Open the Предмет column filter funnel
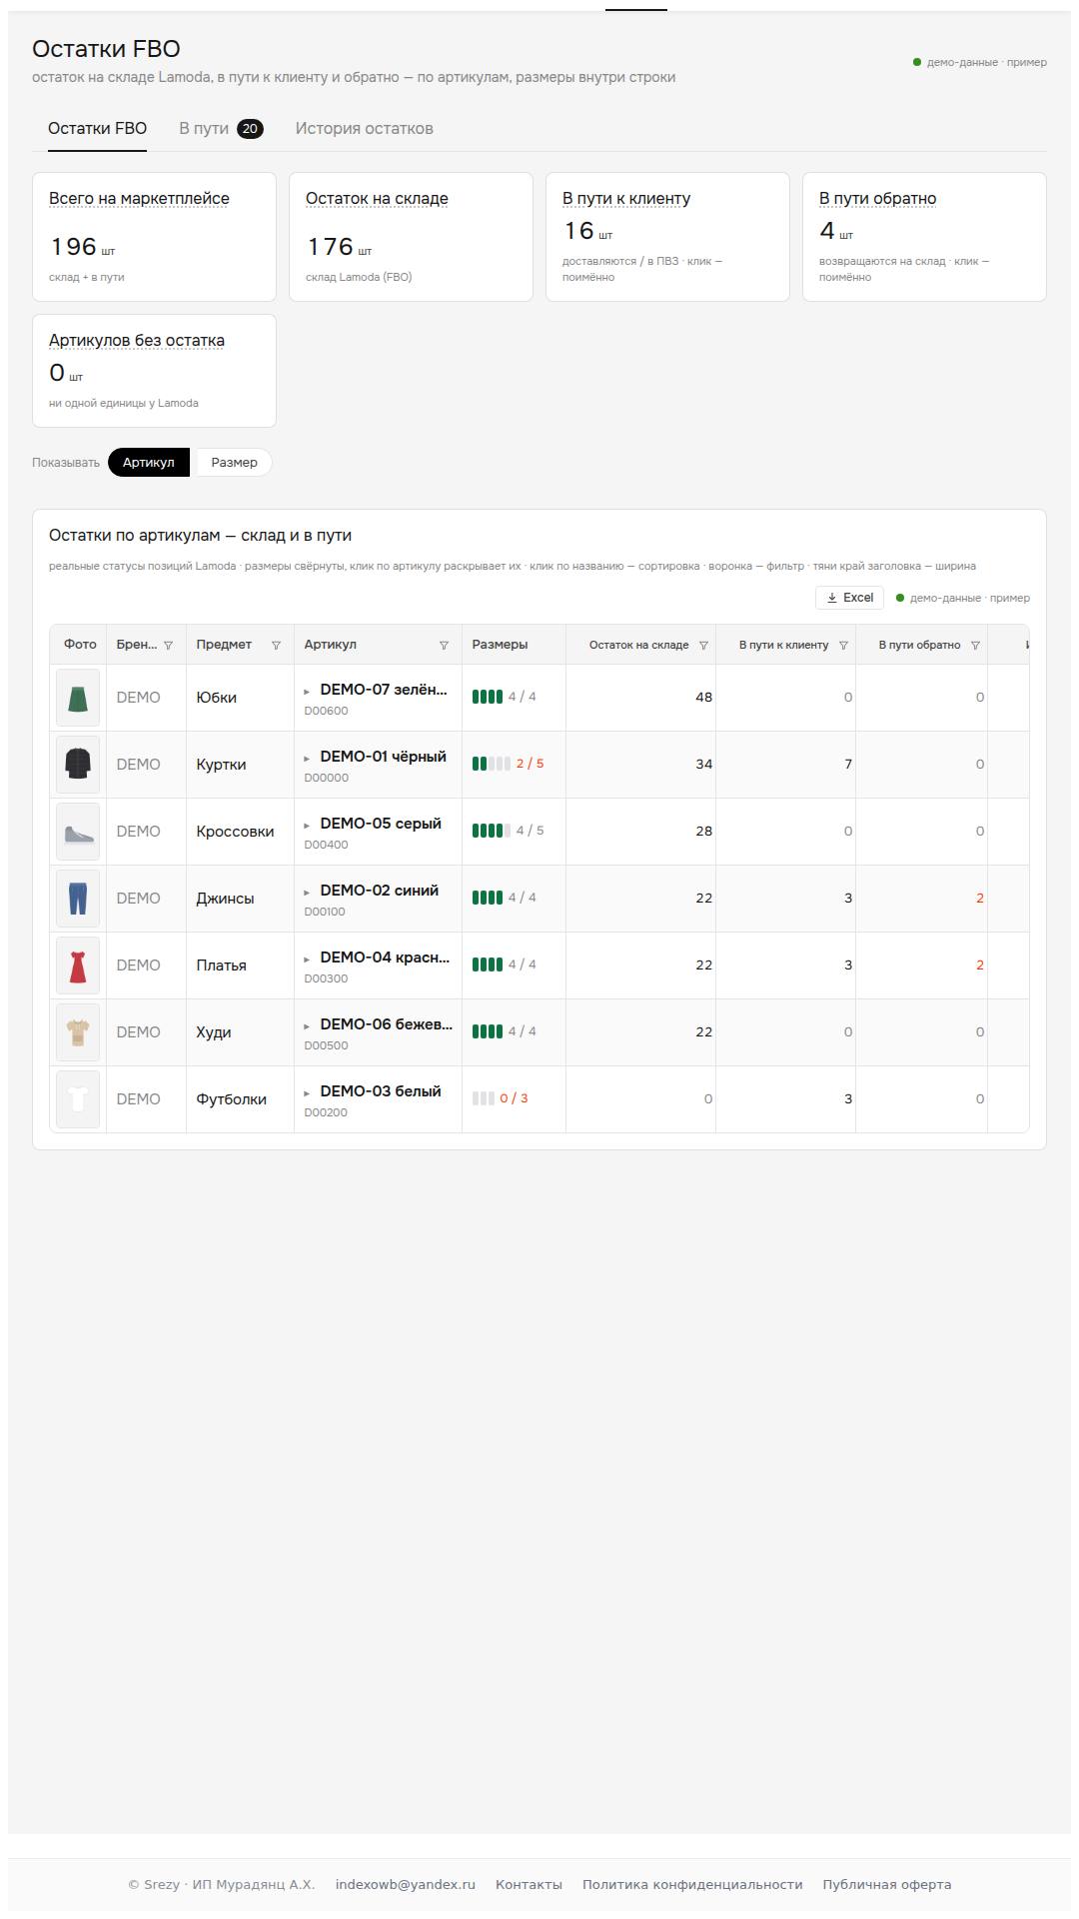This screenshot has width=1079, height=1919. pyautogui.click(x=276, y=646)
